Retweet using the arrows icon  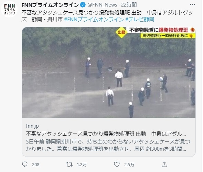click(69, 164)
